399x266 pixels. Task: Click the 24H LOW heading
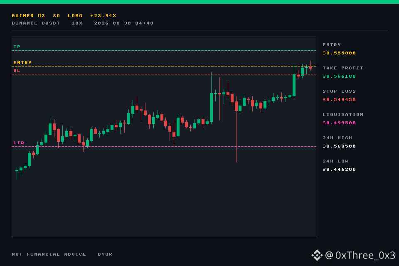point(336,161)
